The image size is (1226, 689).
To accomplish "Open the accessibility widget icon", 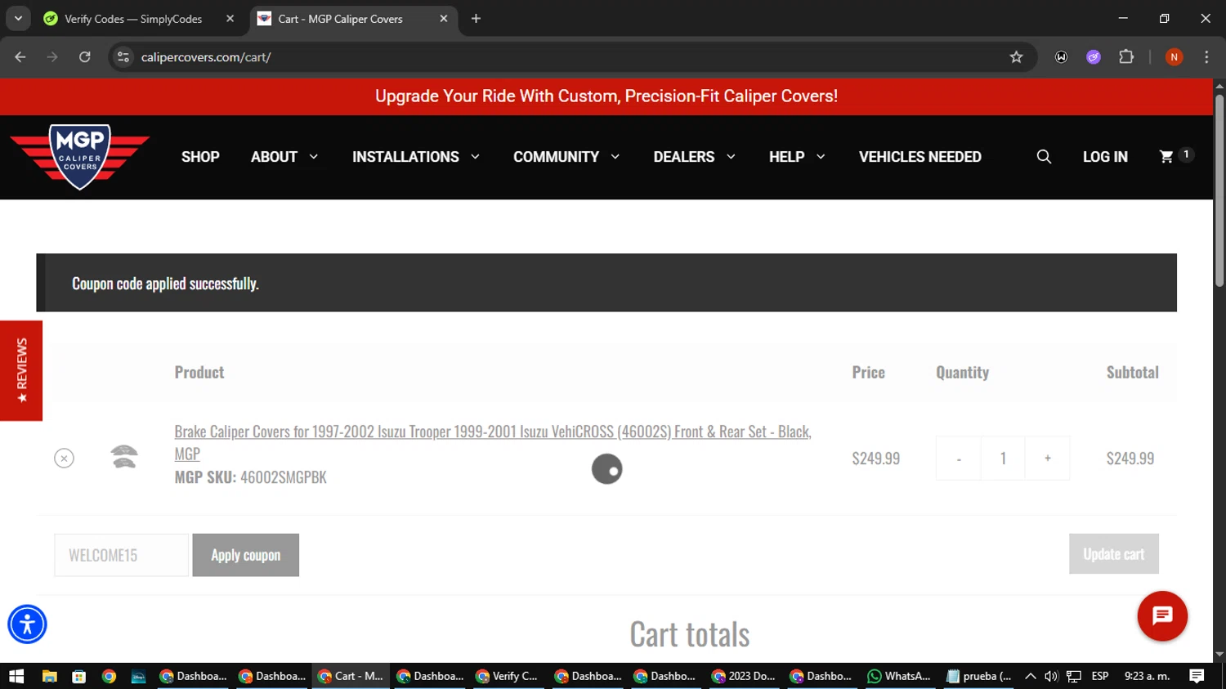I will coord(27,624).
